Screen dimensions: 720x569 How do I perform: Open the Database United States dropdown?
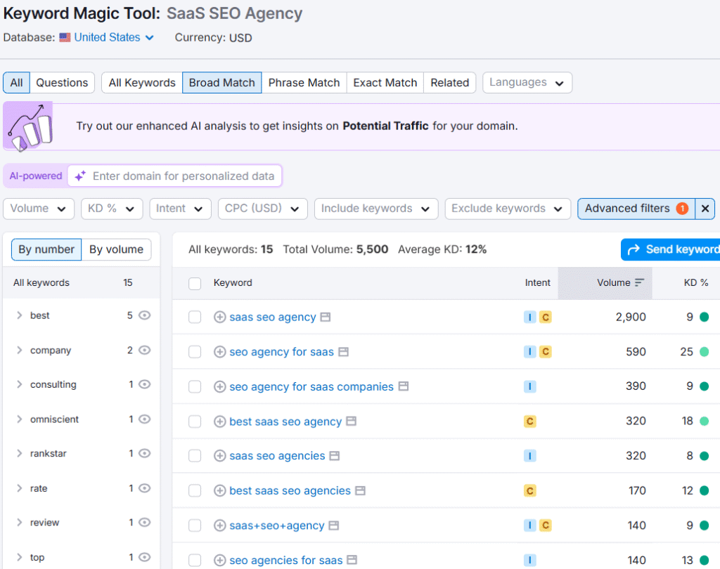107,38
